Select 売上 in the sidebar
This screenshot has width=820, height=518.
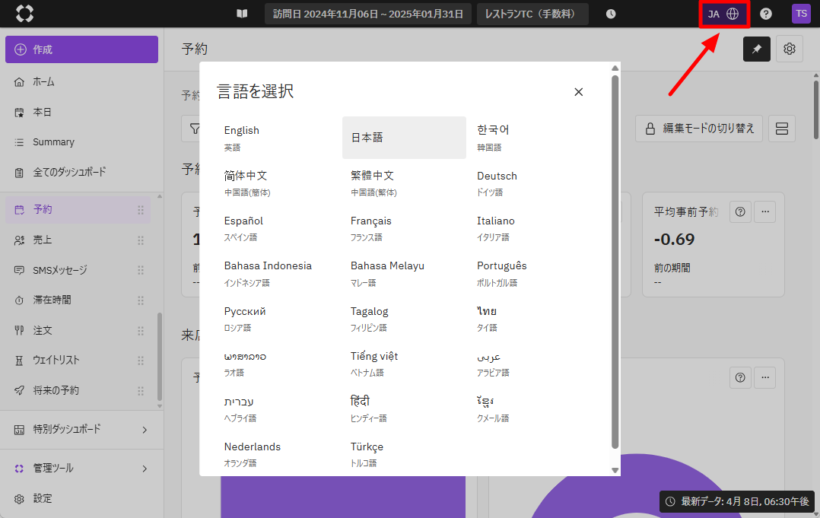tap(43, 240)
